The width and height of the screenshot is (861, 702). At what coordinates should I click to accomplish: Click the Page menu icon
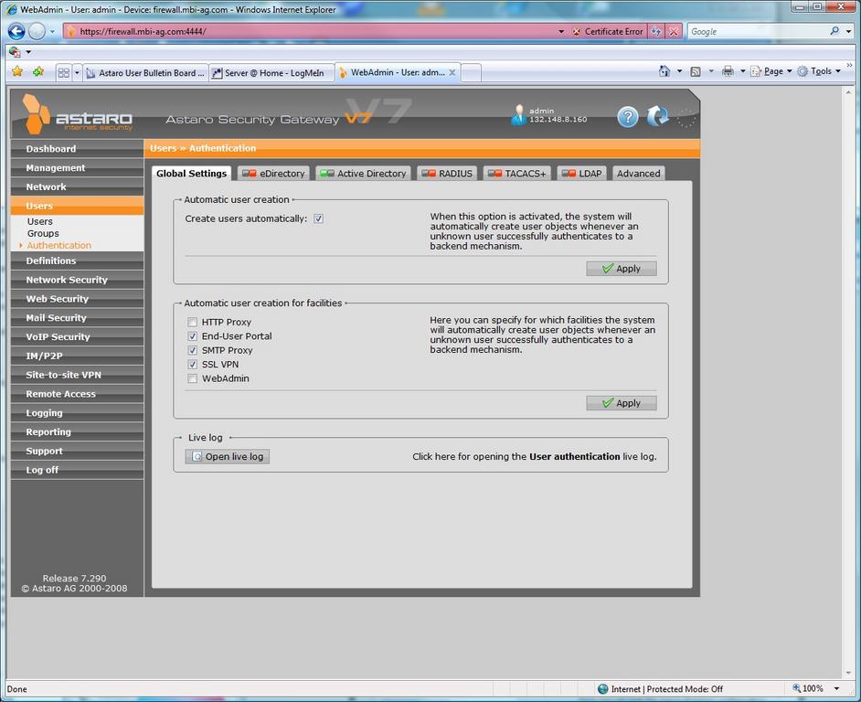756,71
